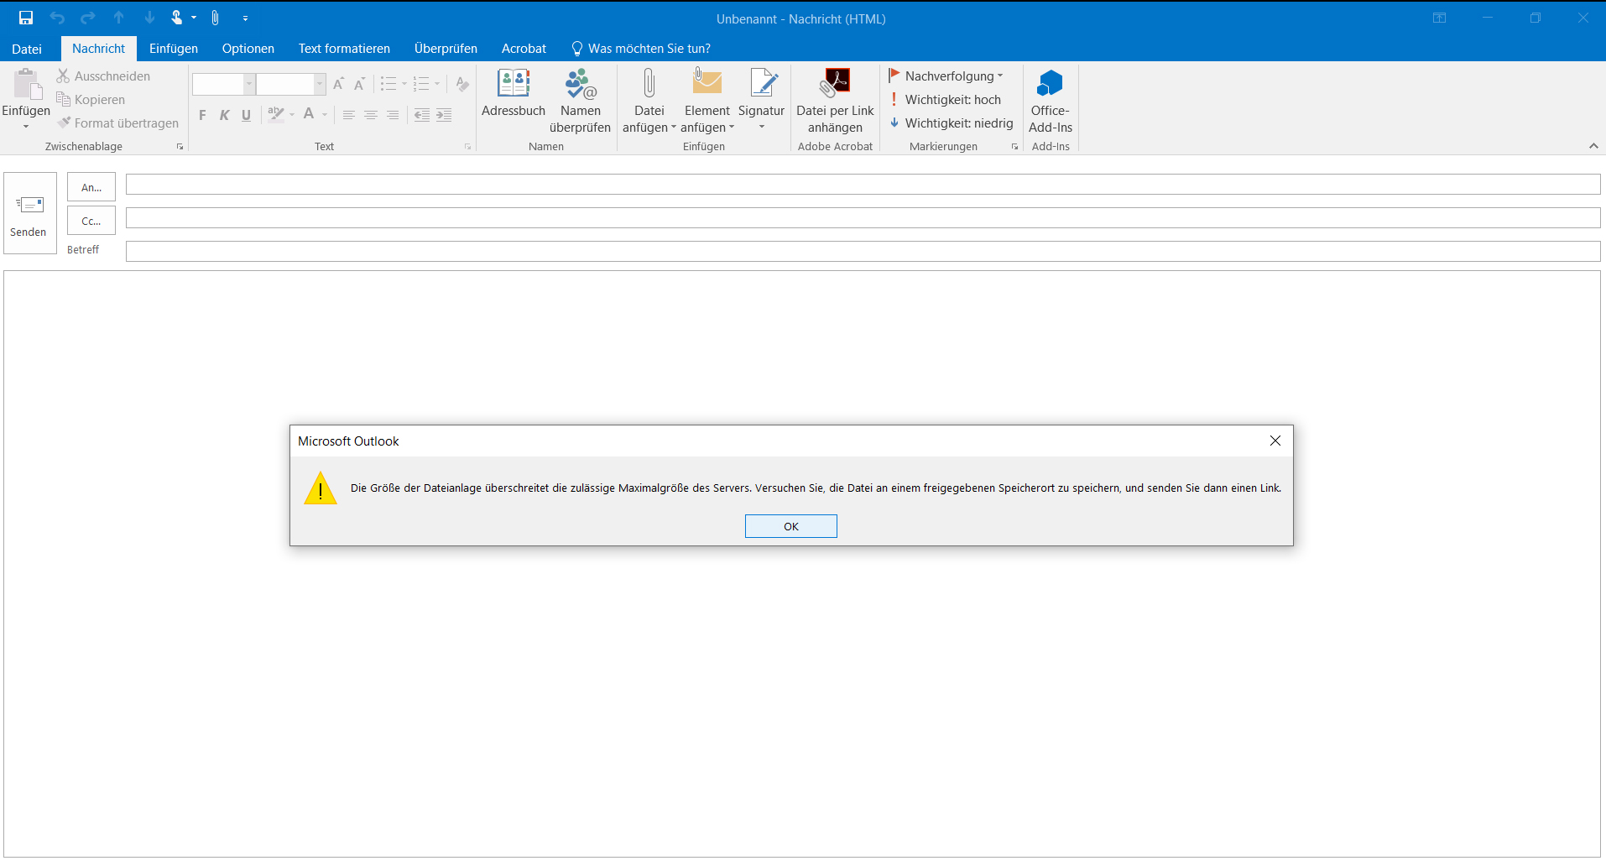Click the Cc... button
Image resolution: width=1606 pixels, height=866 pixels.
[91, 221]
